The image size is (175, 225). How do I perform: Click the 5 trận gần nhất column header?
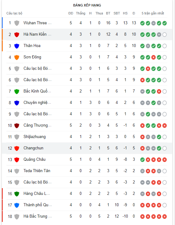(153, 13)
